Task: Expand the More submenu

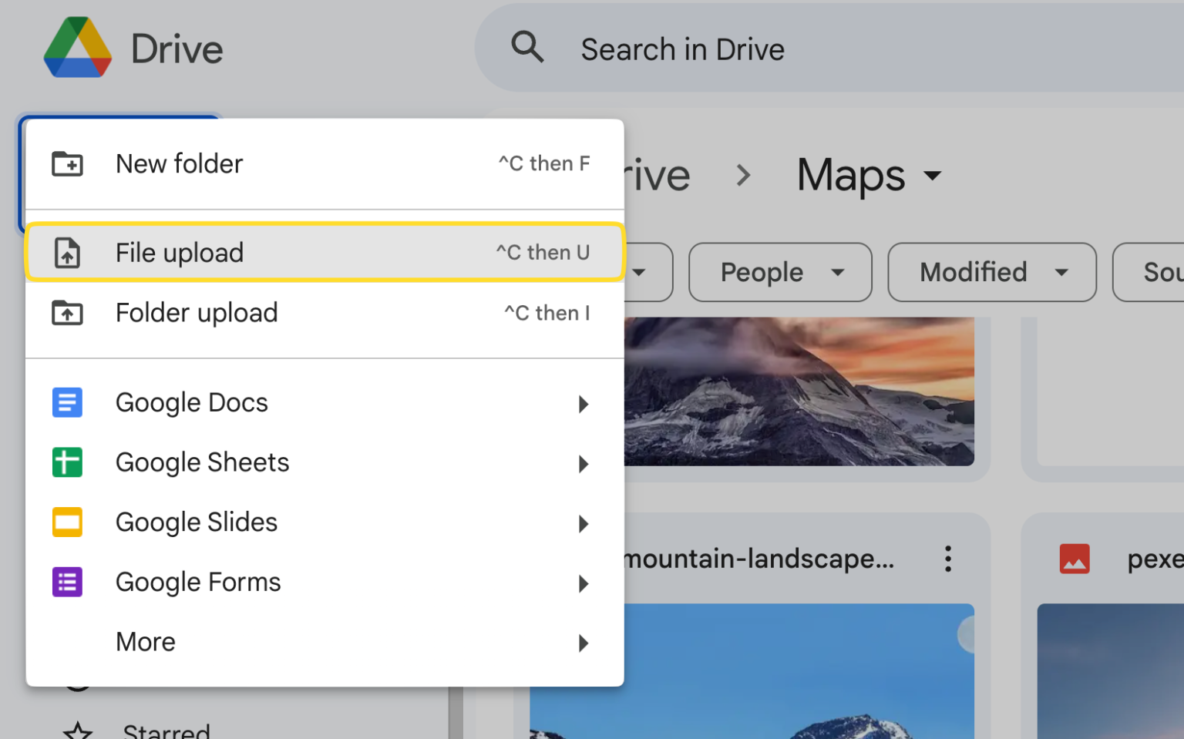Action: click(584, 643)
